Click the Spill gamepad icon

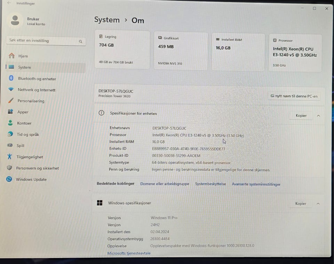click(x=10, y=145)
